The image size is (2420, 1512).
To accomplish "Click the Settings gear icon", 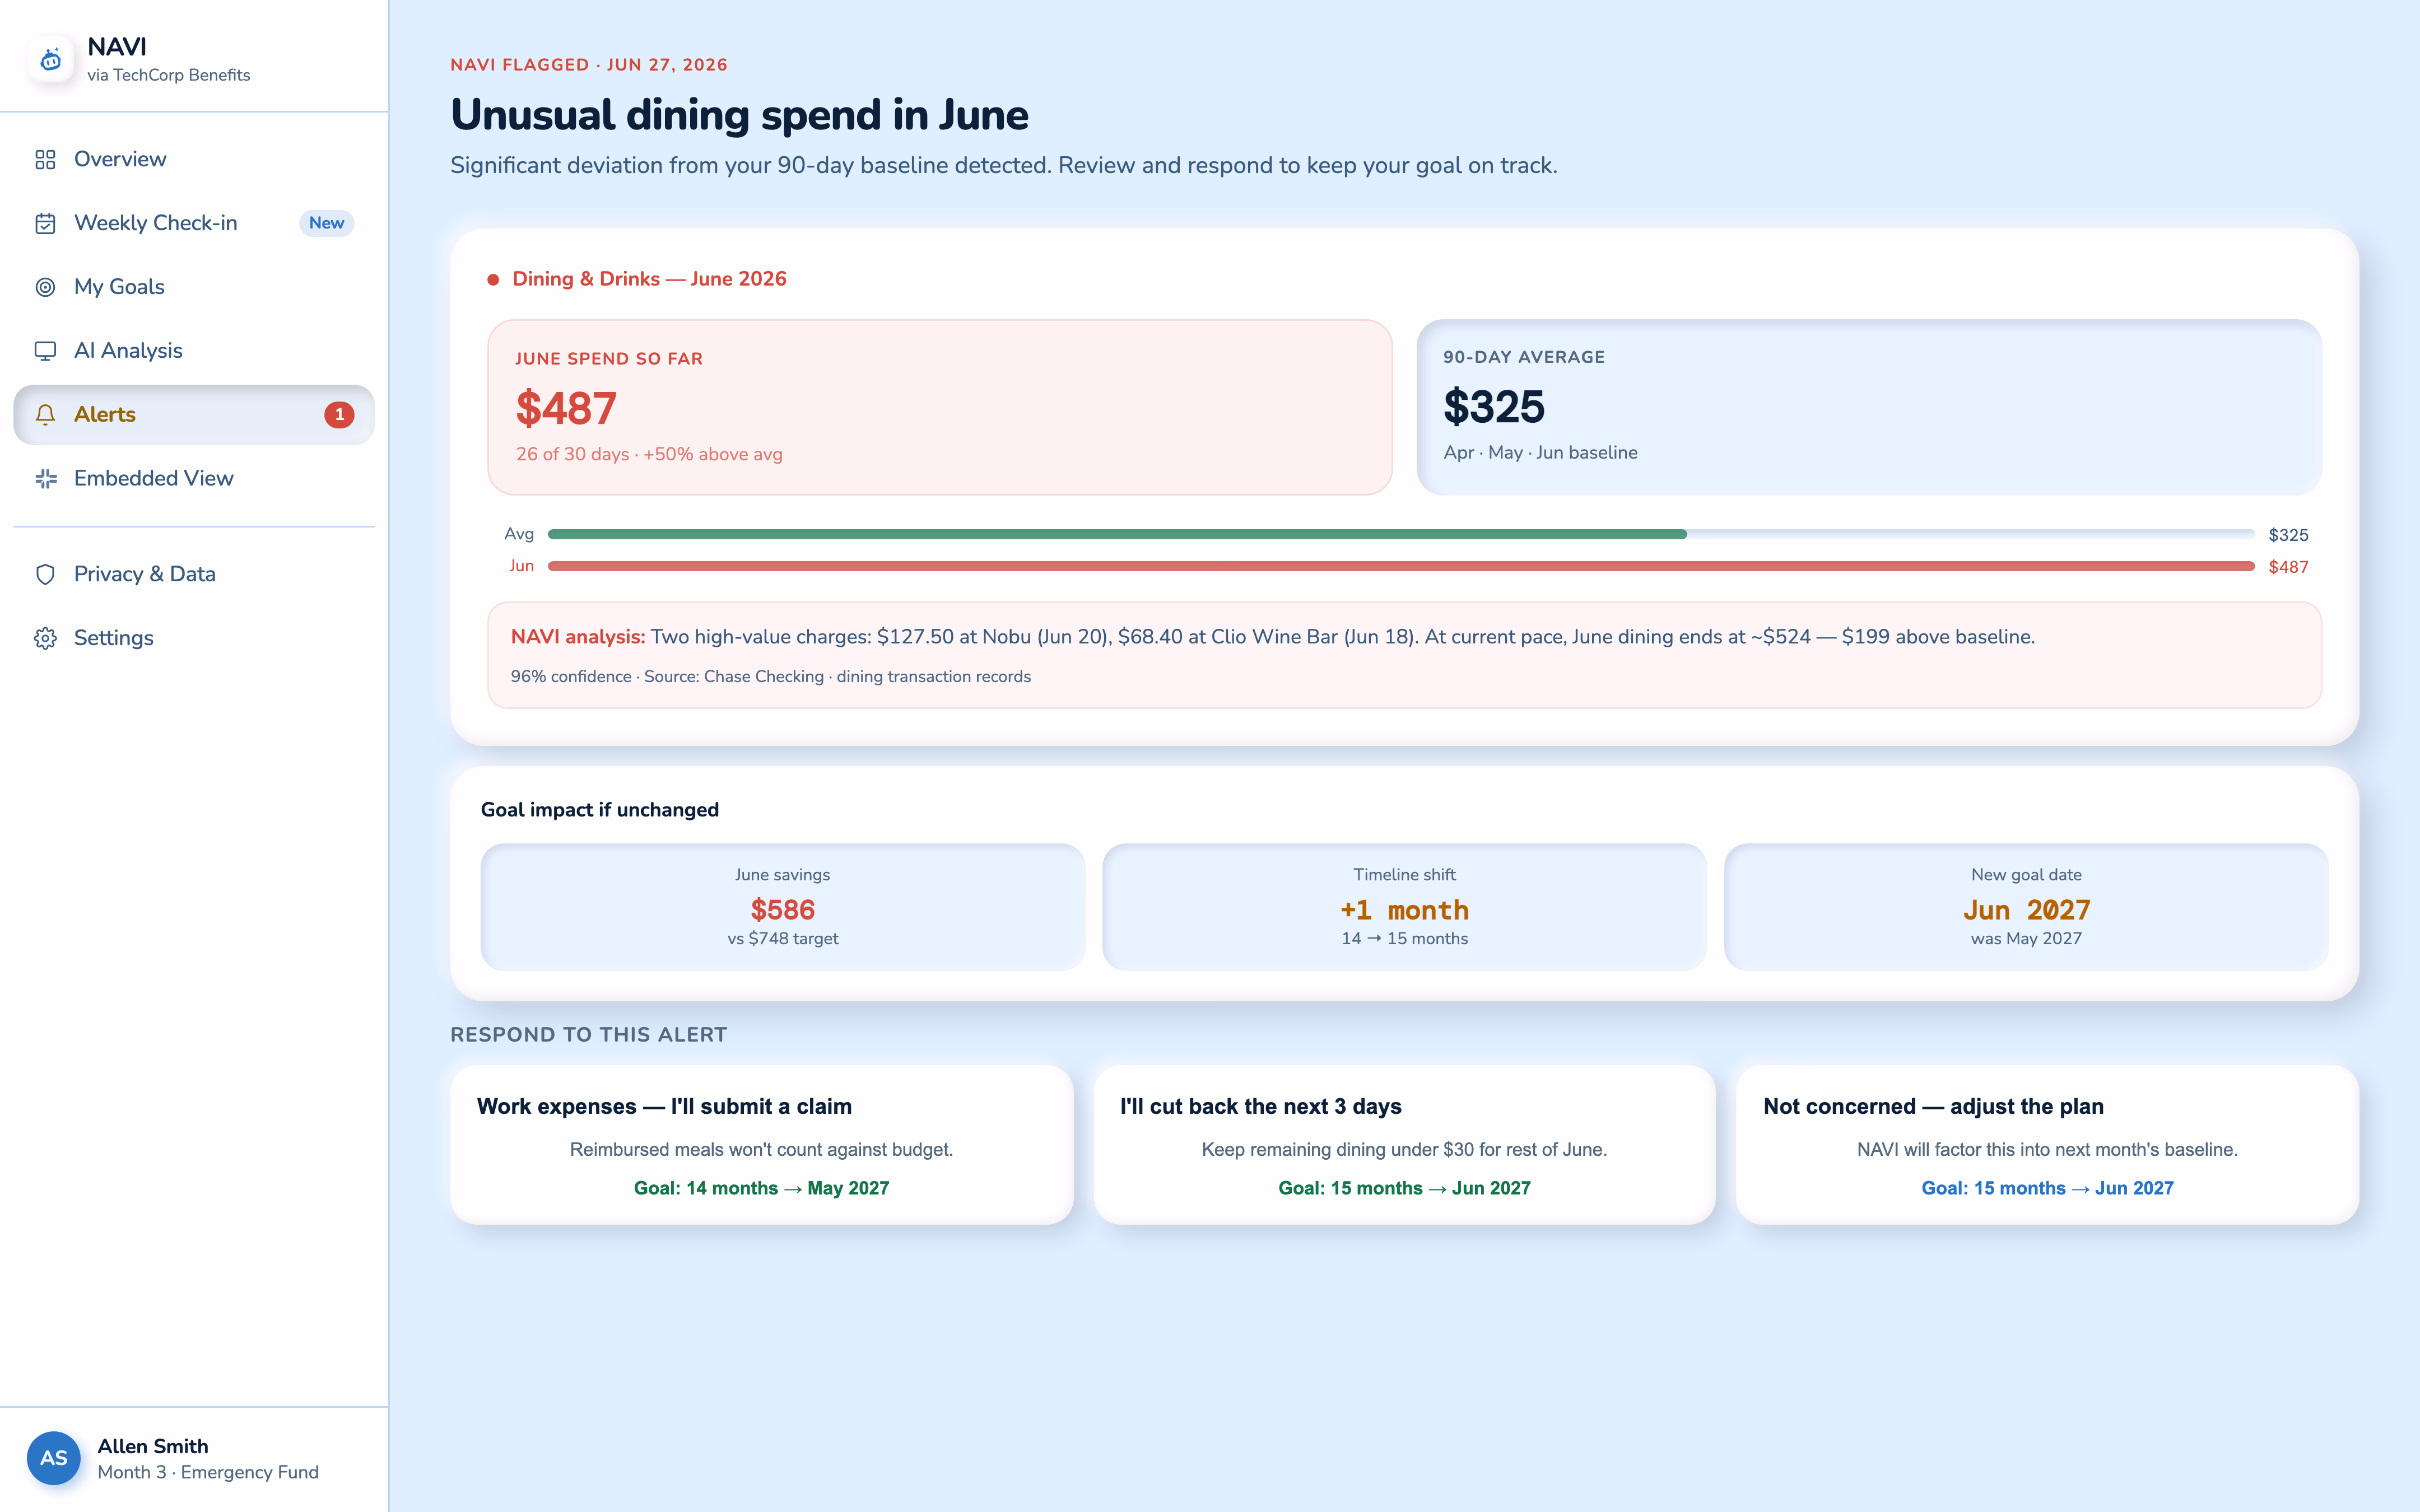I will tap(45, 638).
